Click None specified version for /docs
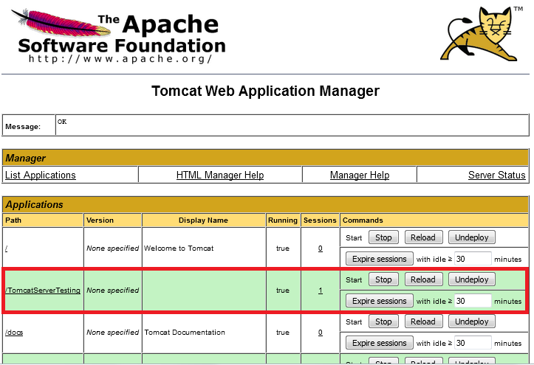The height and width of the screenshot is (365, 534). [113, 333]
